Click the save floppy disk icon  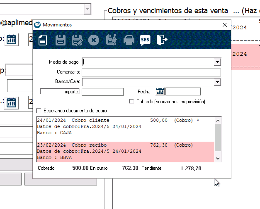tap(61, 40)
